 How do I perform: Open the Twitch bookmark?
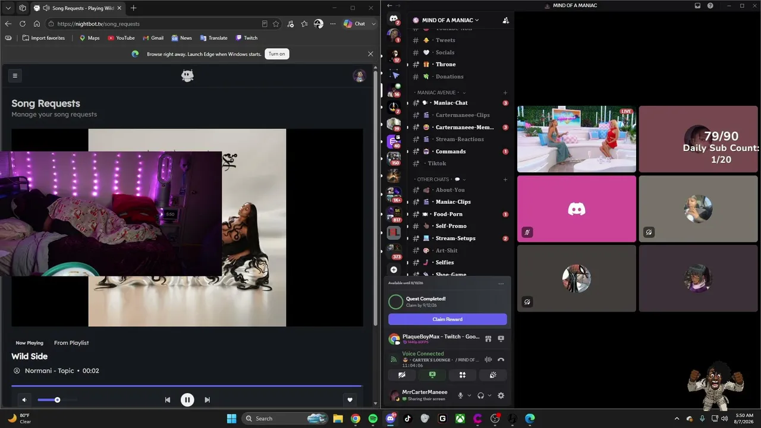pyautogui.click(x=247, y=38)
